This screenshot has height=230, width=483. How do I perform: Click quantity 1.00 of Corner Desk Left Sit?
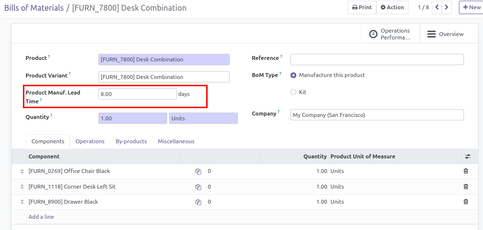322,187
